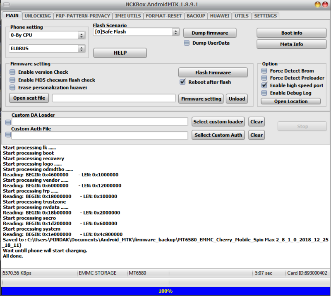The height and width of the screenshot is (296, 331).
Task: Select the FORMAT-RESET tab
Action: tap(163, 16)
